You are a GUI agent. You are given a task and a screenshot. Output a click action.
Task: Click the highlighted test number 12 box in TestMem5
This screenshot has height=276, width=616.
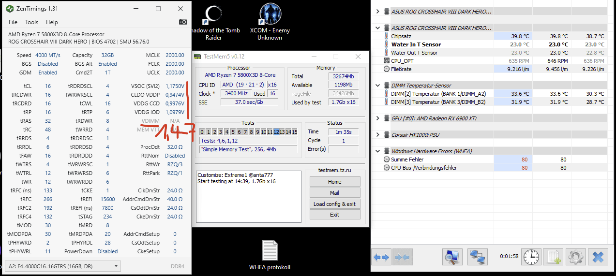(276, 132)
